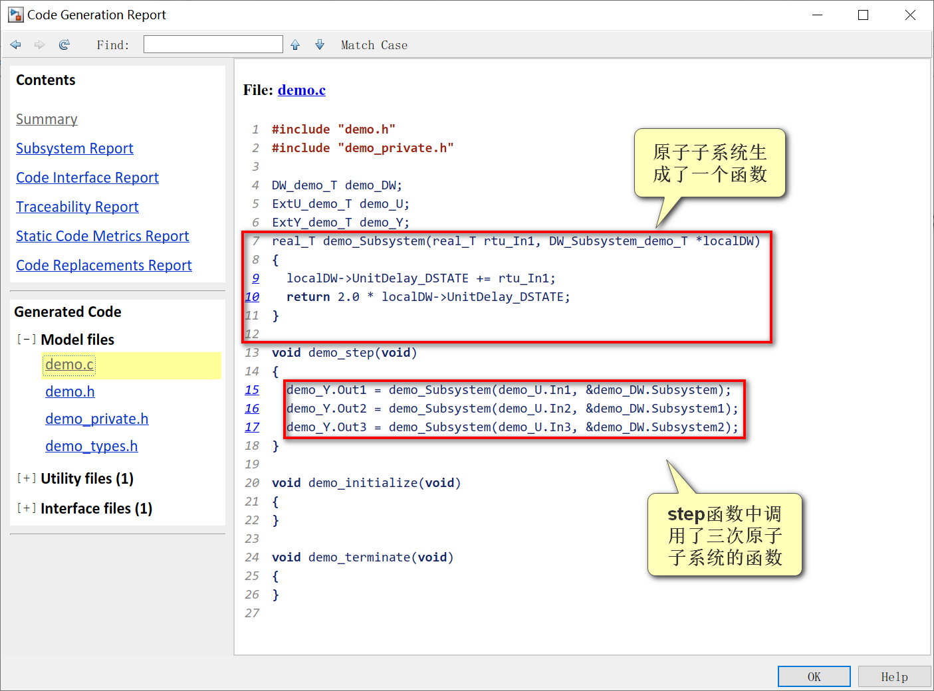934x691 pixels.
Task: Find next match with down arrow
Action: click(x=320, y=45)
